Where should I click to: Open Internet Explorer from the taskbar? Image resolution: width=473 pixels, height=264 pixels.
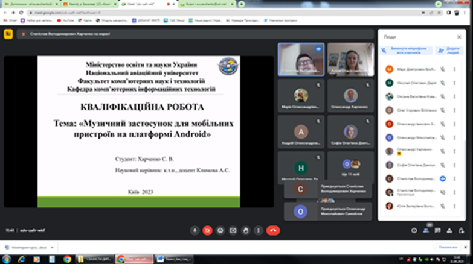pos(21,259)
